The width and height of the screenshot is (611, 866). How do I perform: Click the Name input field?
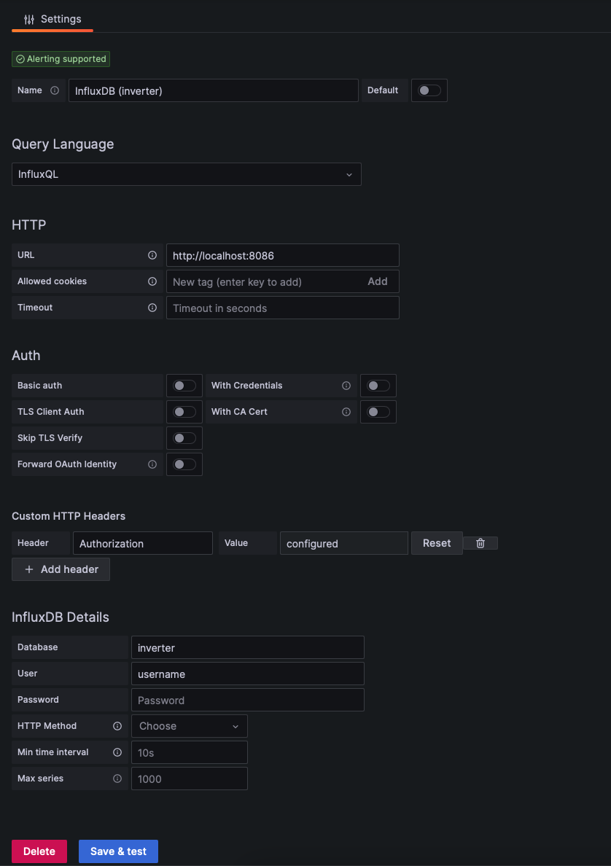[x=214, y=90]
